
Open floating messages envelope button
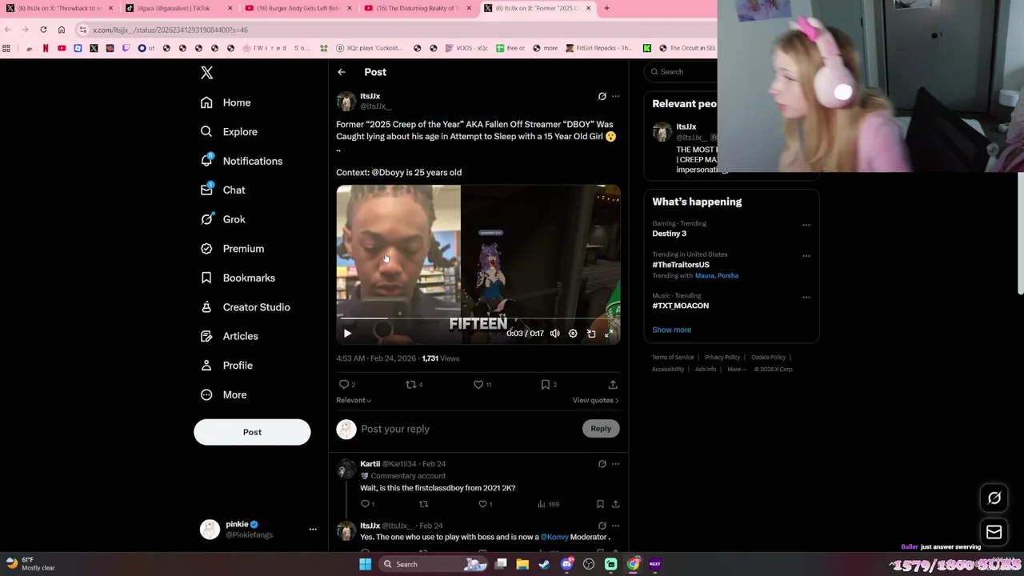coord(994,532)
